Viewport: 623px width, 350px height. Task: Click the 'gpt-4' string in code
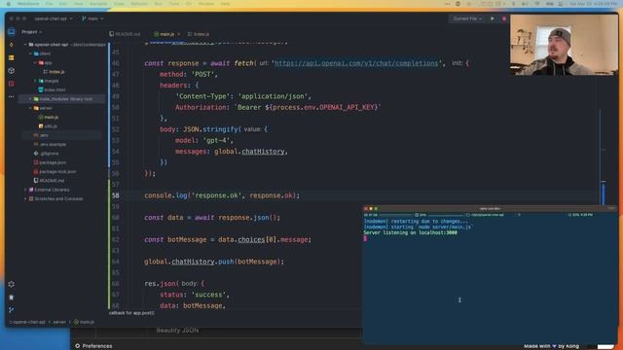(216, 140)
